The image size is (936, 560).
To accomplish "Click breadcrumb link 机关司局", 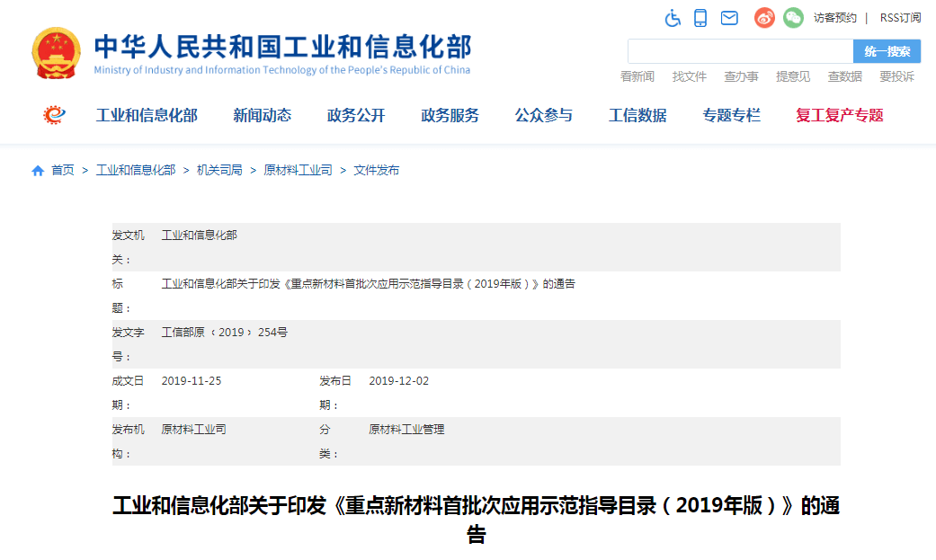I will point(219,170).
